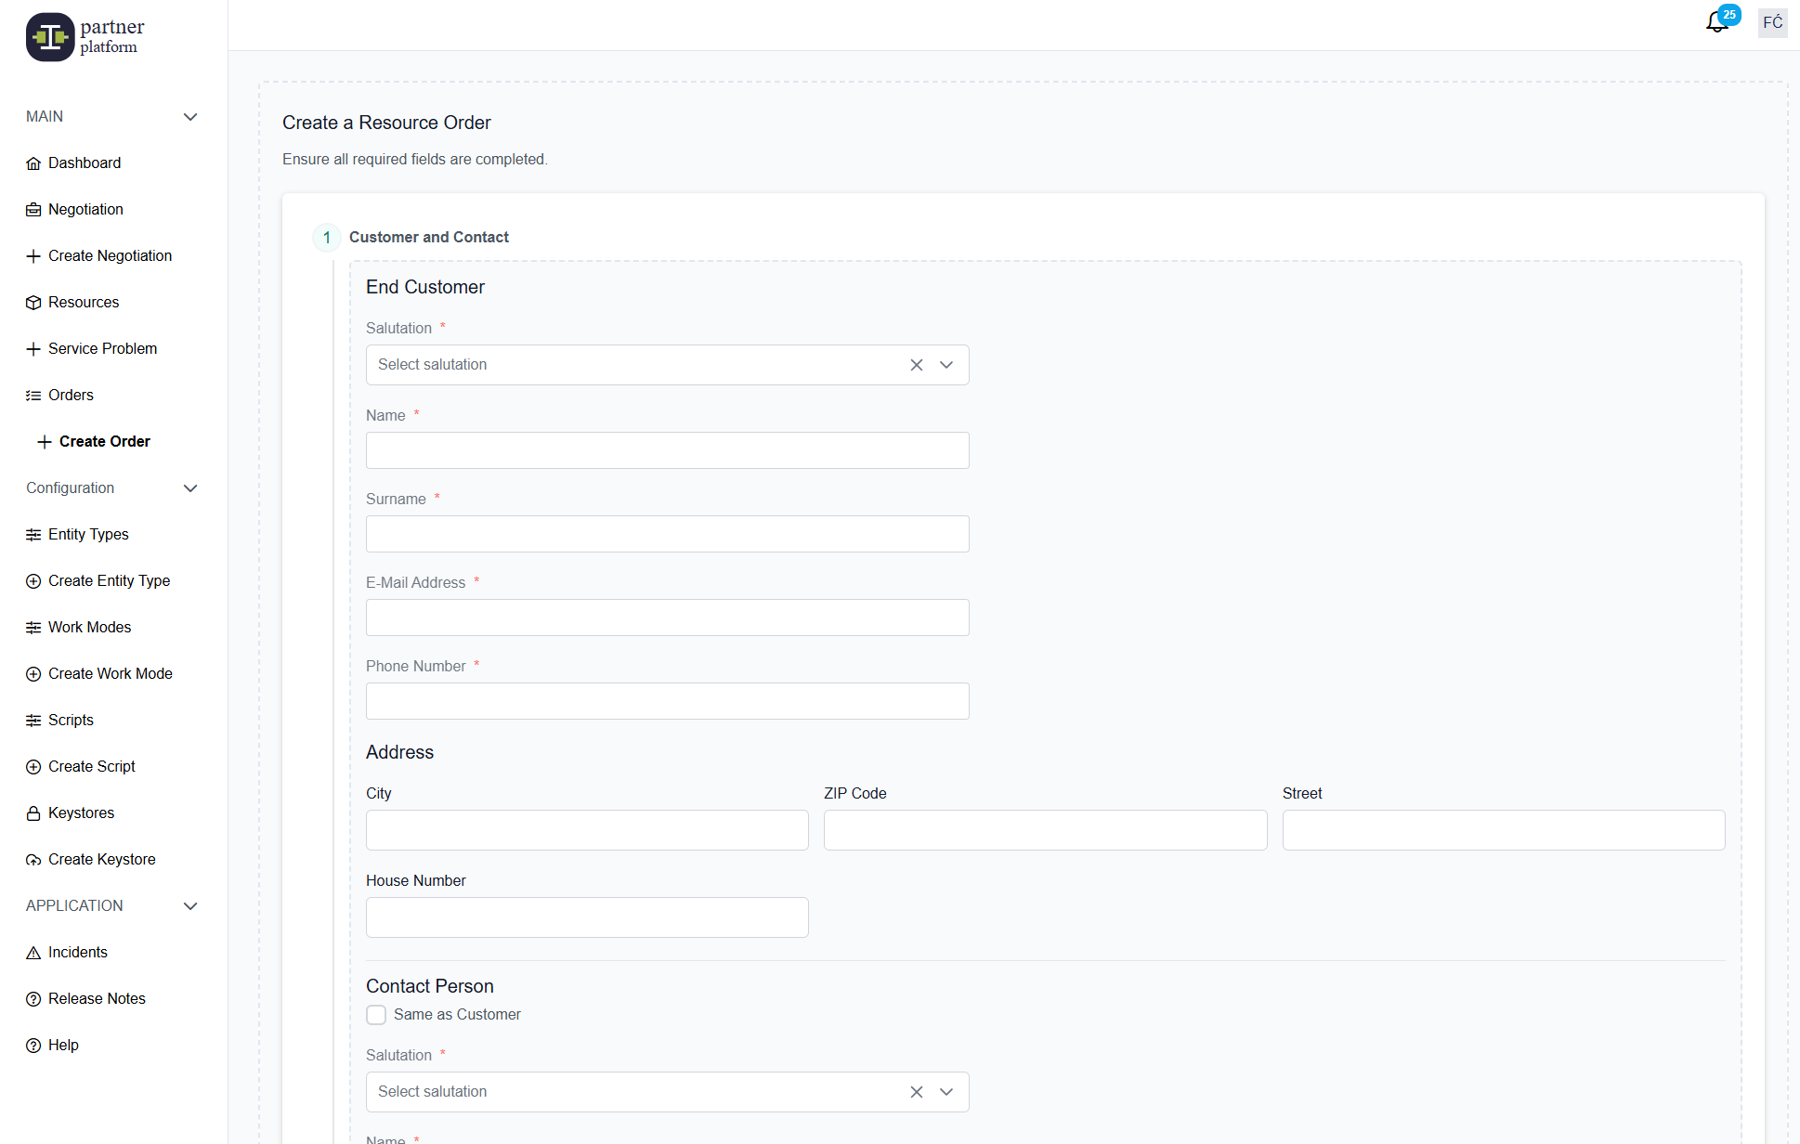Click the Keystores lock icon
The image size is (1800, 1144).
[x=33, y=813]
